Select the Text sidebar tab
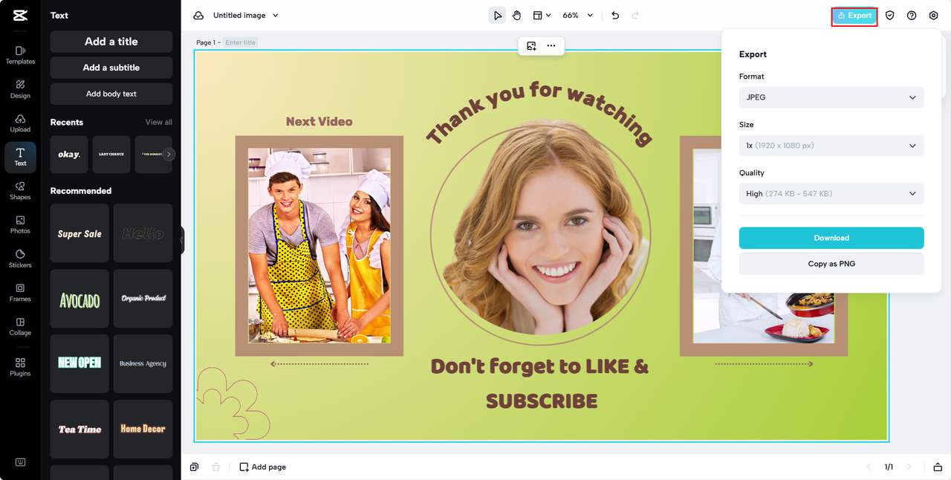The height and width of the screenshot is (480, 951). click(x=20, y=157)
